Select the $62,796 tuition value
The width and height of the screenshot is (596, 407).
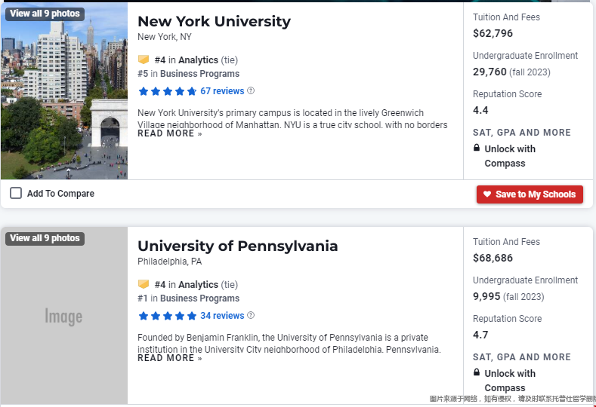pyautogui.click(x=493, y=33)
